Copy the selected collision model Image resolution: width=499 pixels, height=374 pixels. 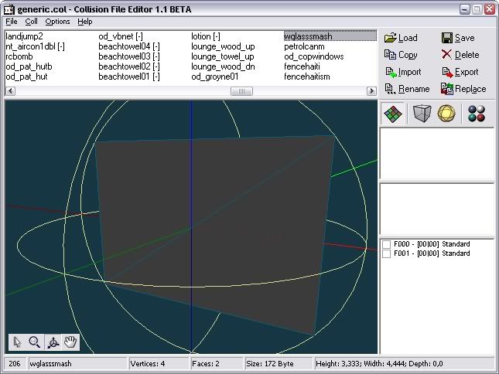pos(401,55)
